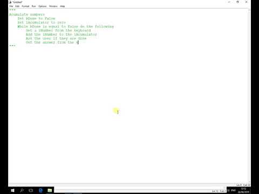Image resolution: width=259 pixels, height=194 pixels.
Task: Close the Untitled IDLE window
Action: tap(246, 2)
